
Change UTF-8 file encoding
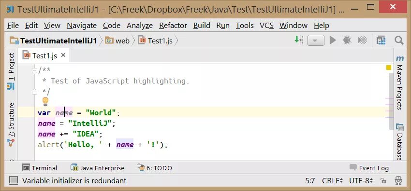coord(361,181)
